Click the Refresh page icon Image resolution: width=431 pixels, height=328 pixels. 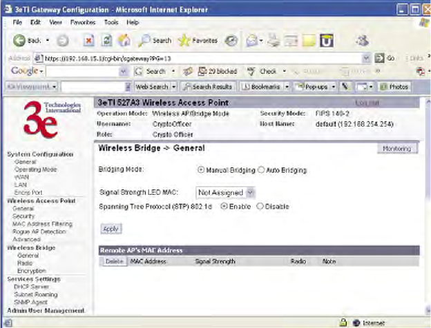[x=106, y=41]
